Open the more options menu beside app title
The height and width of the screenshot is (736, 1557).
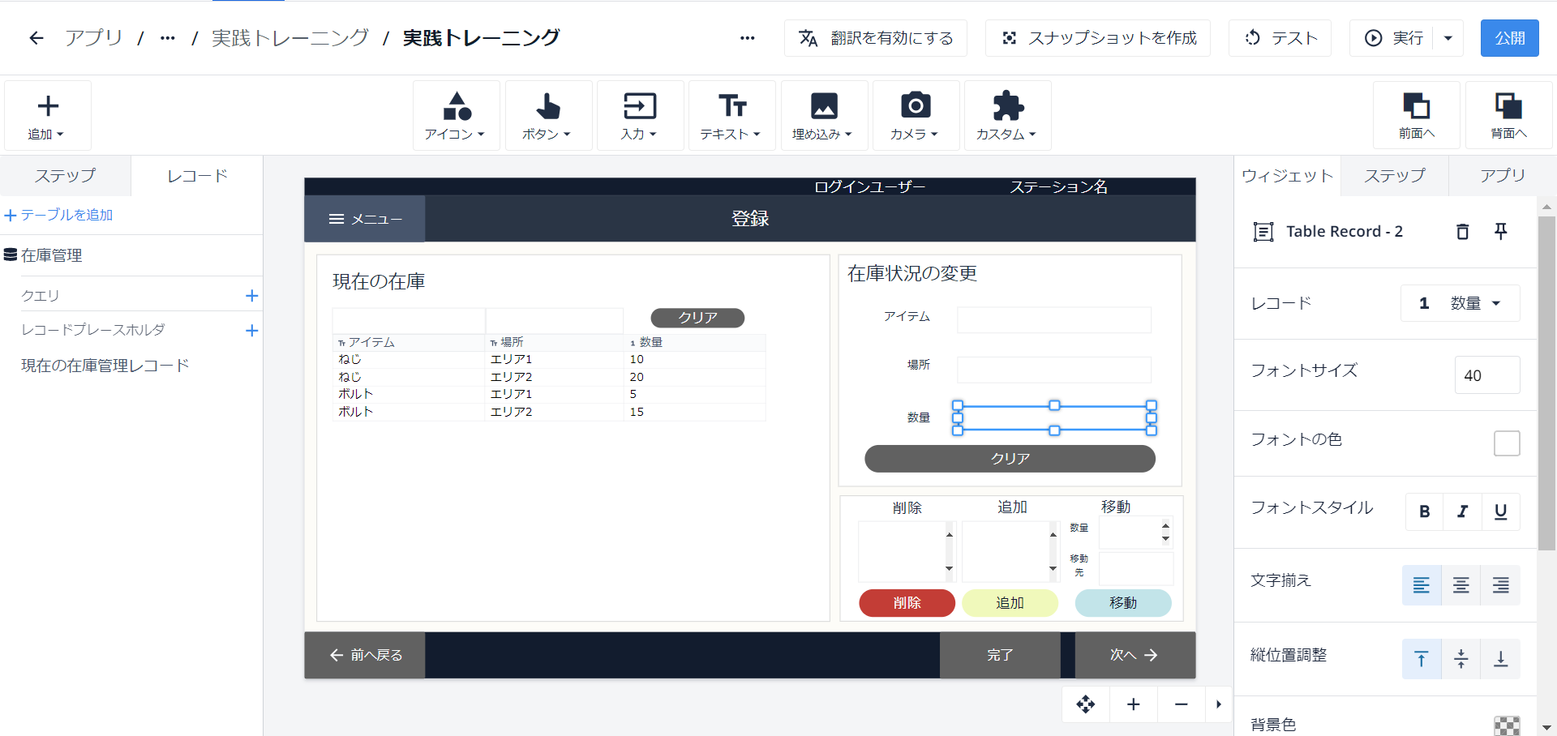pyautogui.click(x=748, y=38)
